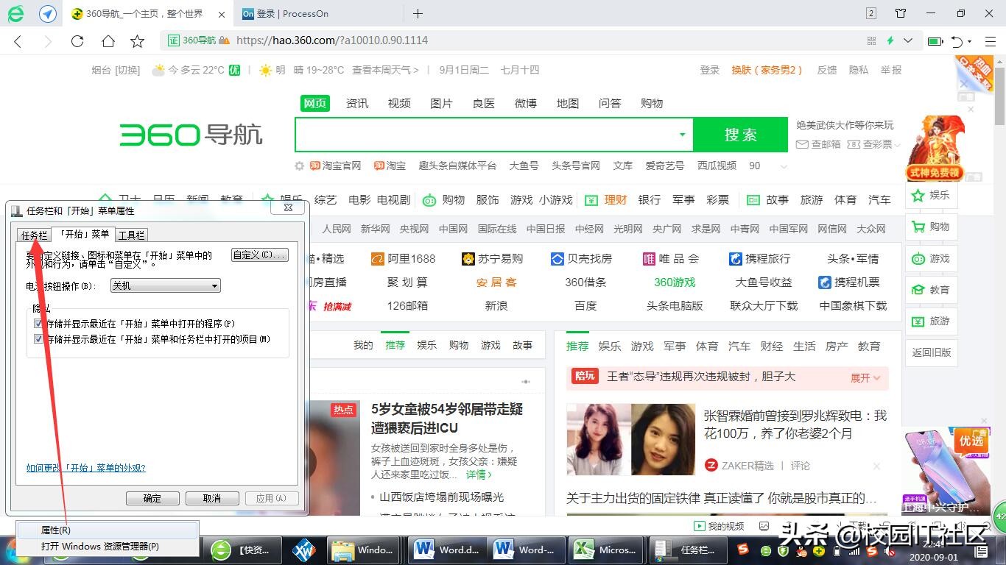Open the Excel Micros... taskbar button
This screenshot has height=565, width=1006.
(608, 550)
